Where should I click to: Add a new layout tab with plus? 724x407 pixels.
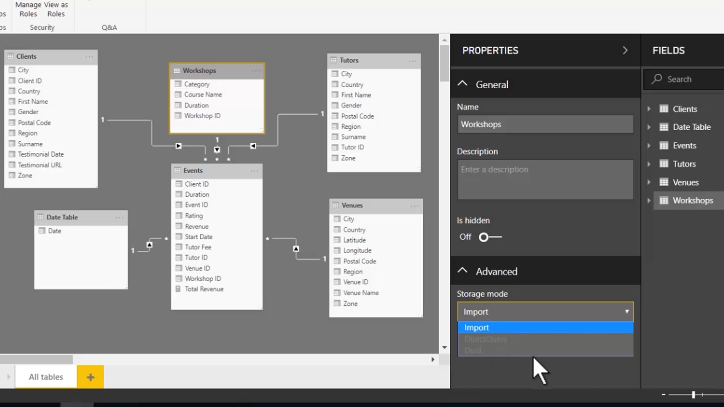(90, 377)
